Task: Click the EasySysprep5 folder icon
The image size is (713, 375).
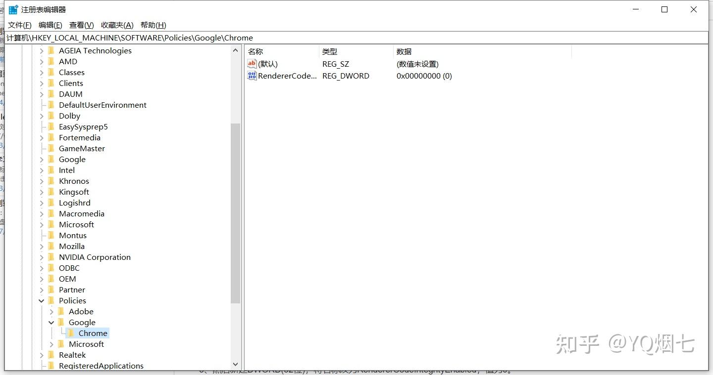Action: tap(51, 126)
